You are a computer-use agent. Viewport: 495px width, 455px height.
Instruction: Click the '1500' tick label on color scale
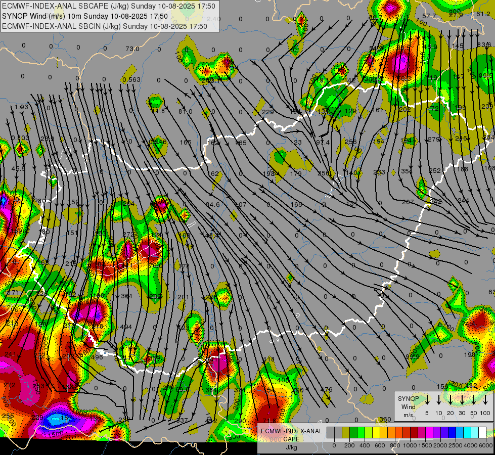[425, 445]
